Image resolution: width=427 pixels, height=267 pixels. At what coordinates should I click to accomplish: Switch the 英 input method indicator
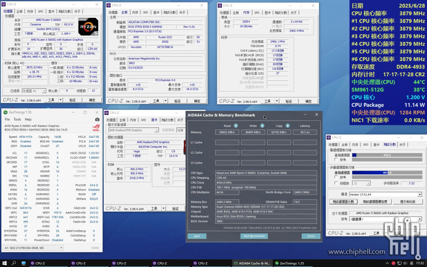411,263
